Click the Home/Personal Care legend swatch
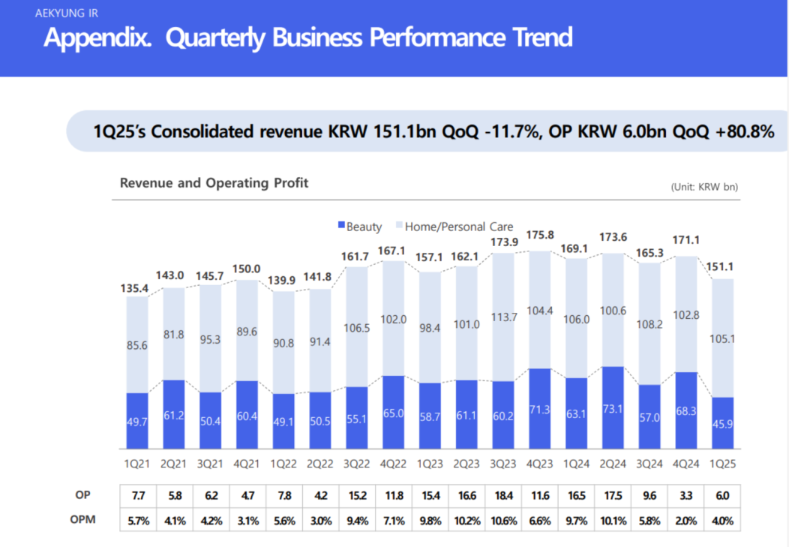This screenshot has height=547, width=810. 399,227
